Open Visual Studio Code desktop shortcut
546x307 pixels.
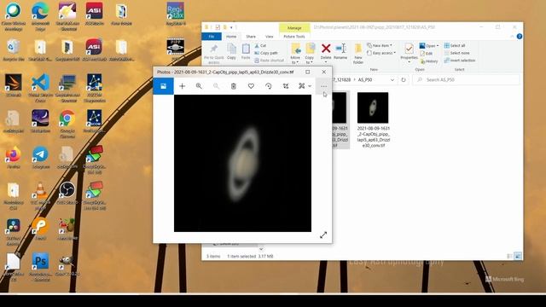[x=40, y=87]
